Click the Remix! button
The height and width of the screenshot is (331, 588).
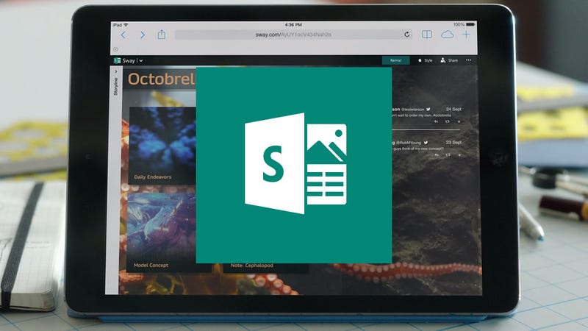pyautogui.click(x=395, y=60)
